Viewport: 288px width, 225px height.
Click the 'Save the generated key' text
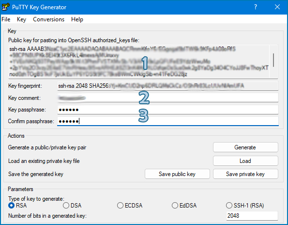click(36, 174)
